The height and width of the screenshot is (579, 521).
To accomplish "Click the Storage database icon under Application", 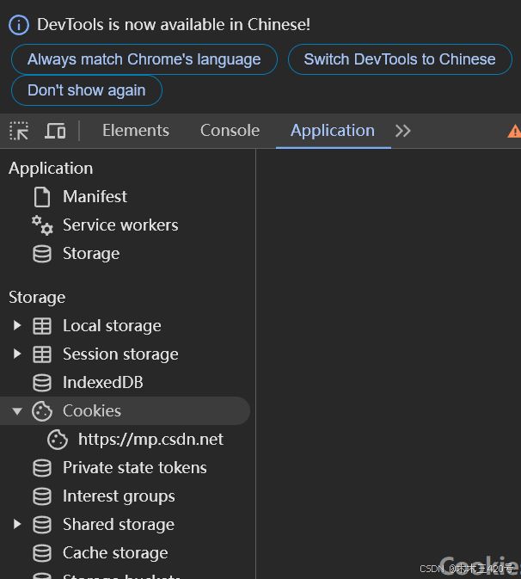I will click(42, 254).
